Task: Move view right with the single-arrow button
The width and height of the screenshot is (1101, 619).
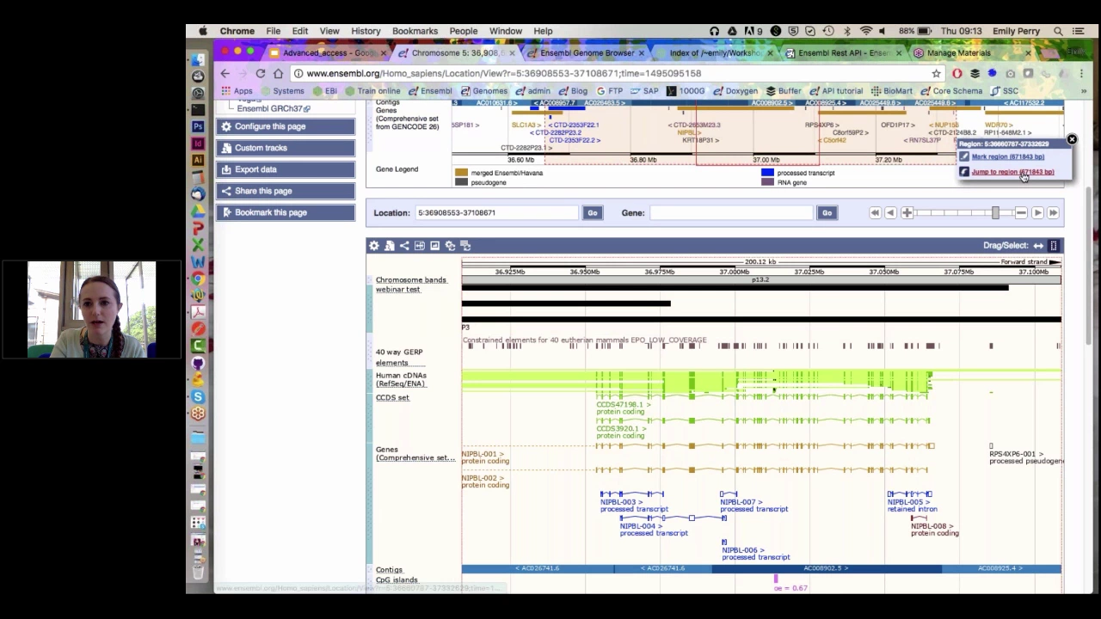Action: coord(1037,212)
